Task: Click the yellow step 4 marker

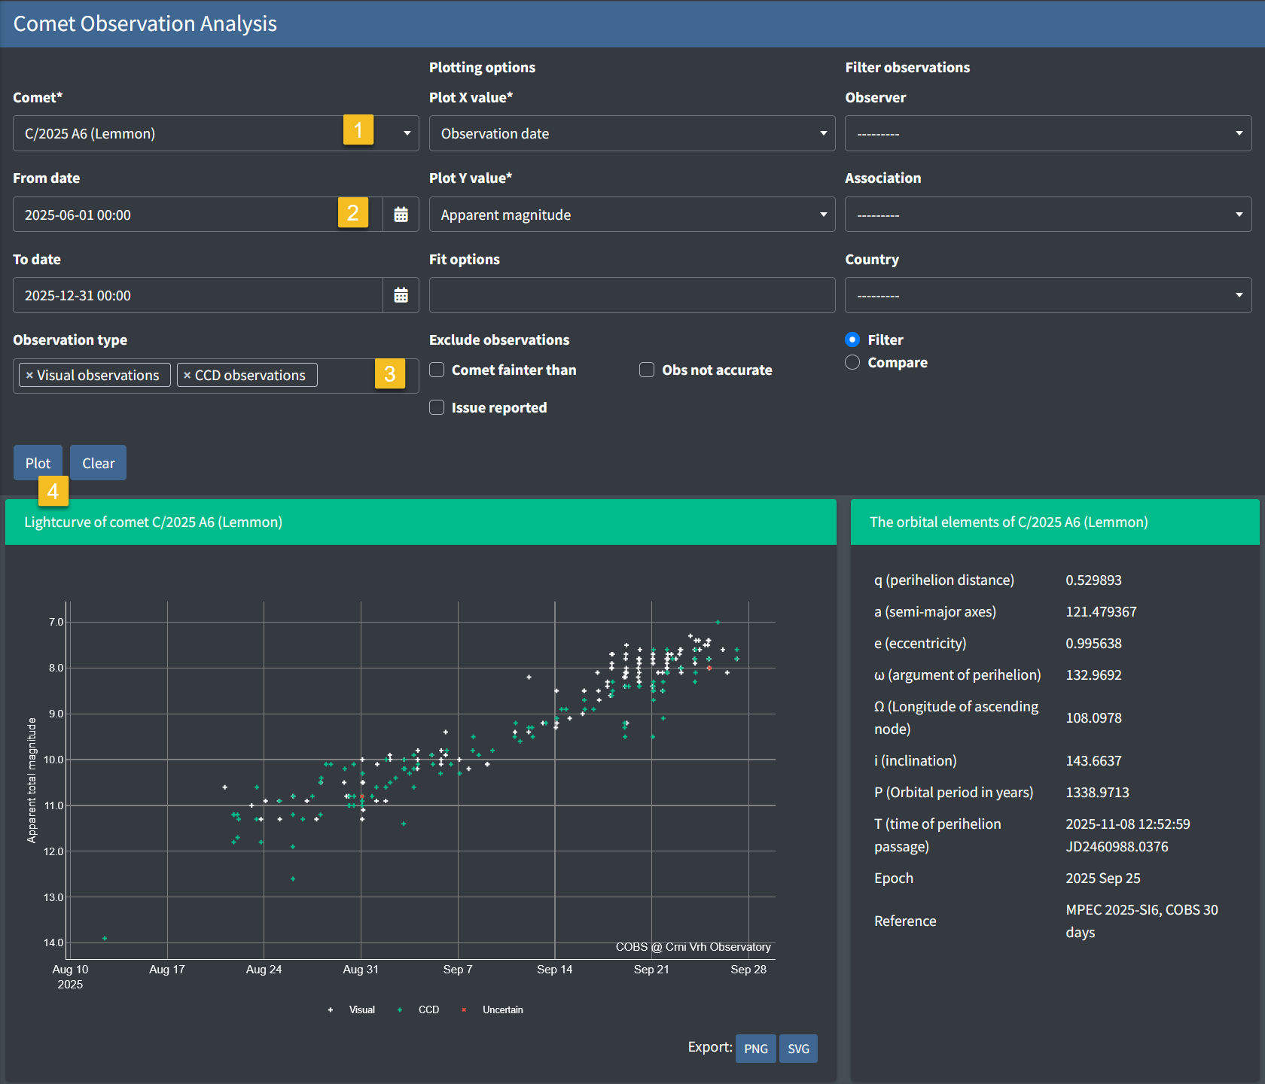Action: click(x=53, y=492)
